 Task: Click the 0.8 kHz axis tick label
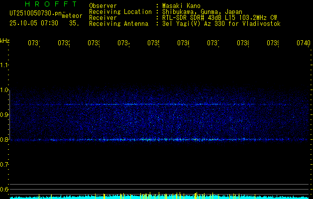[4, 140]
